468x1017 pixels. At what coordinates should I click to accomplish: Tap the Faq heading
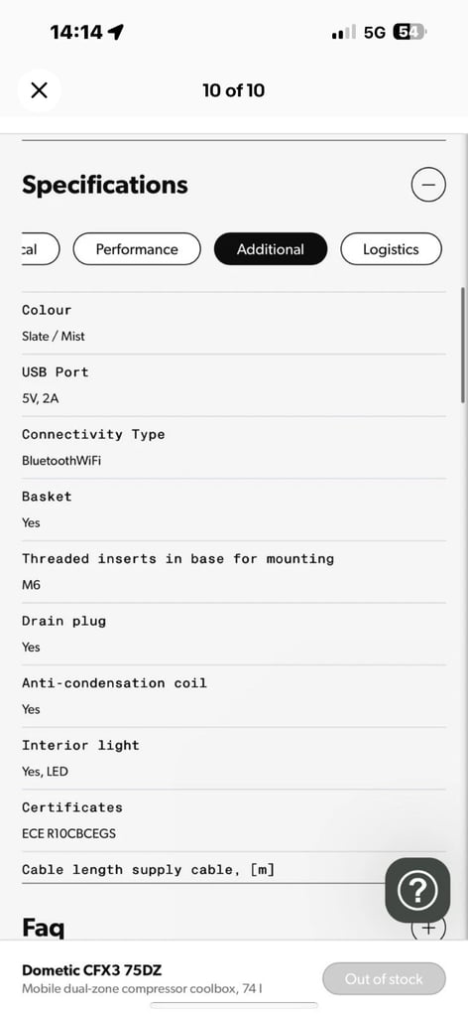click(43, 928)
